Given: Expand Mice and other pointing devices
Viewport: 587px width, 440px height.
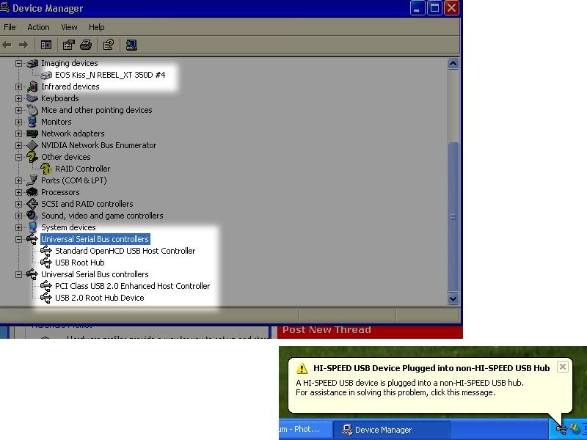Looking at the screenshot, I should (18, 110).
